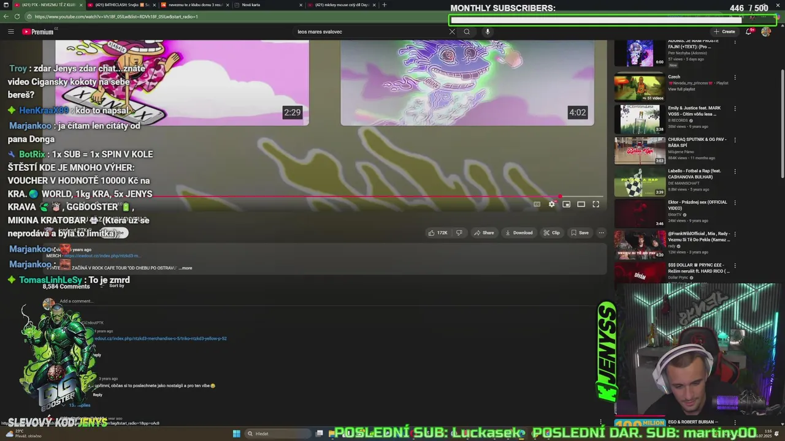Reload the browser page
This screenshot has width=785, height=441.
coord(17,17)
